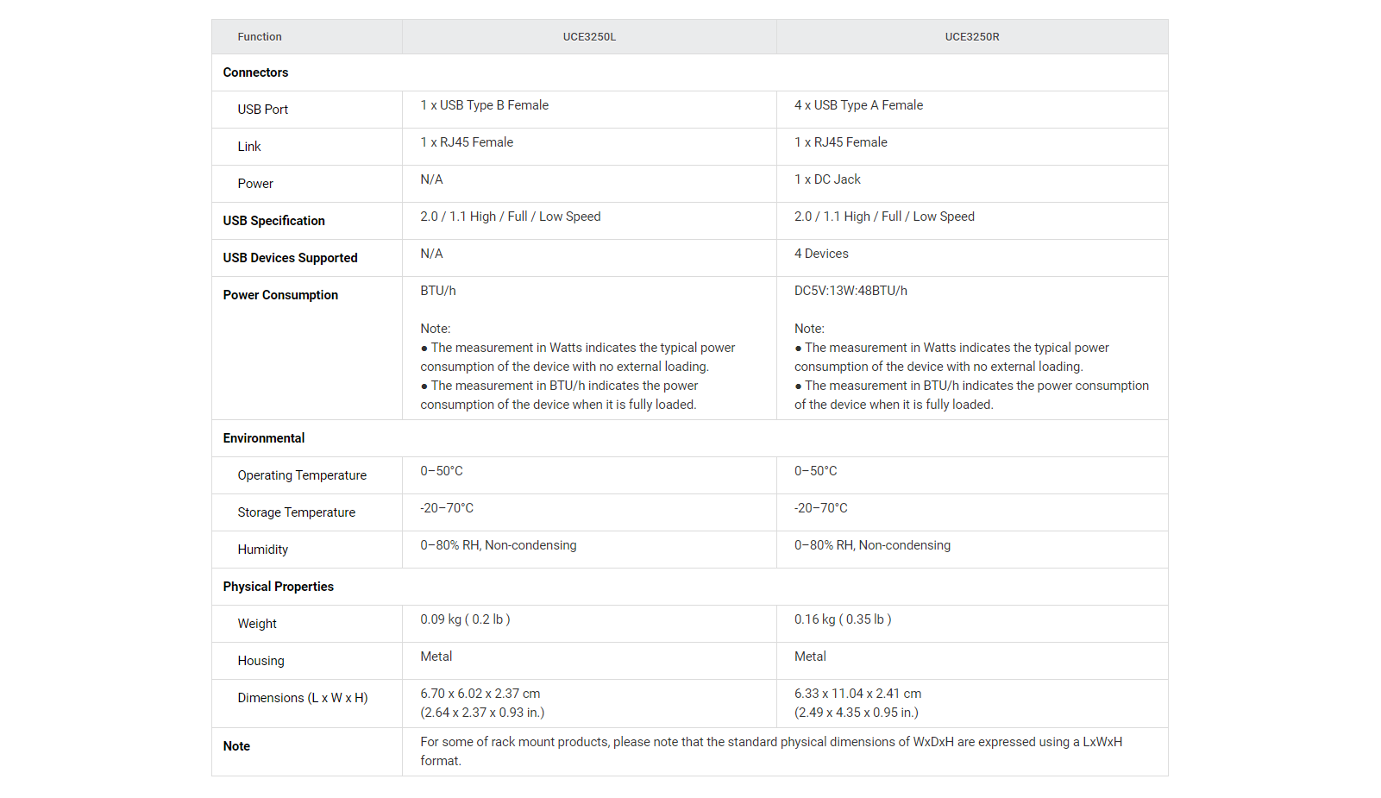Screen dimensions: 1381x798
Task: Click the "4 x USB Type A Female" cell
Action: point(858,105)
